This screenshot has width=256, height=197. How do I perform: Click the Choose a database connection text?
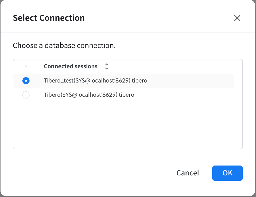coord(64,46)
